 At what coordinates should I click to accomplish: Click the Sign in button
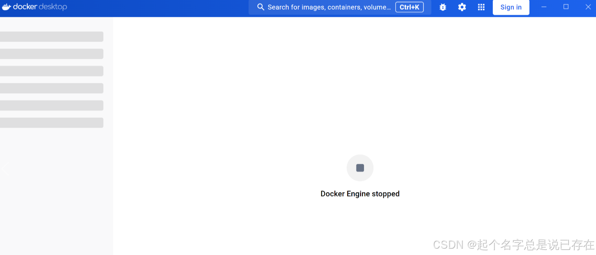point(511,7)
